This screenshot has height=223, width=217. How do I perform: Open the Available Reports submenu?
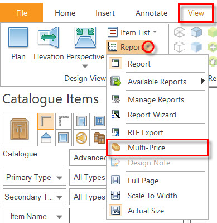(x=157, y=82)
